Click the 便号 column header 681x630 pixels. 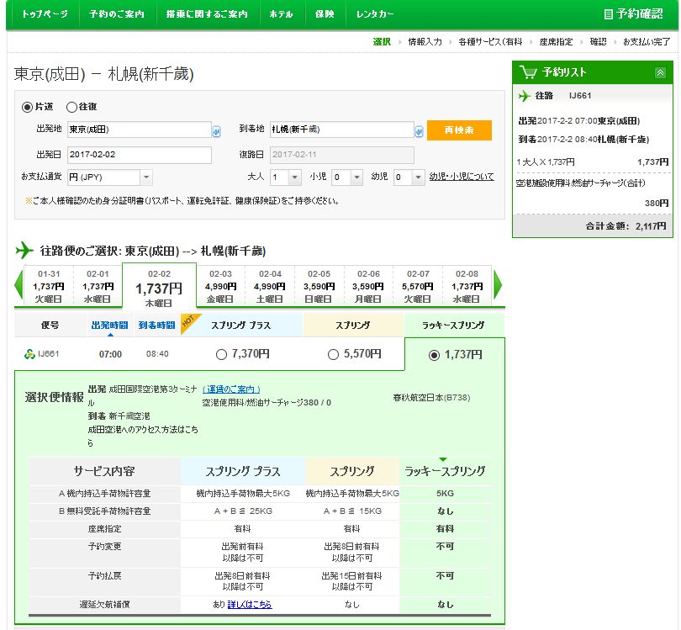pos(50,325)
